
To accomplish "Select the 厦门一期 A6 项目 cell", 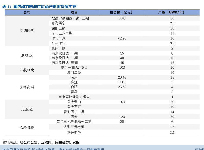I will [x=74, y=68].
